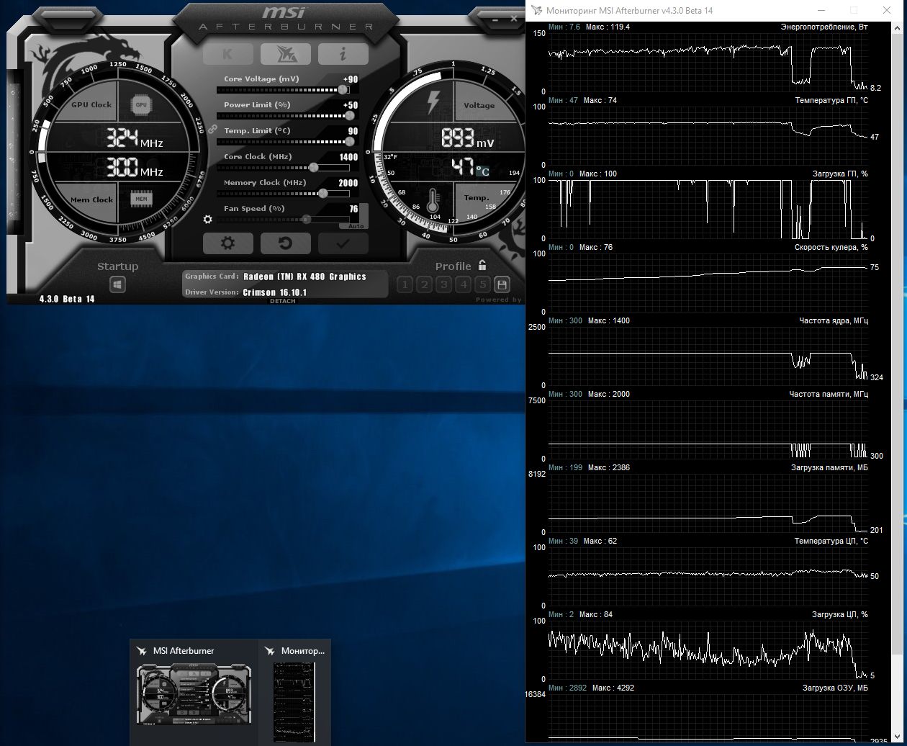Click the thermometer icon on right gauge
Viewport: 907px width, 746px height.
pyautogui.click(x=433, y=200)
